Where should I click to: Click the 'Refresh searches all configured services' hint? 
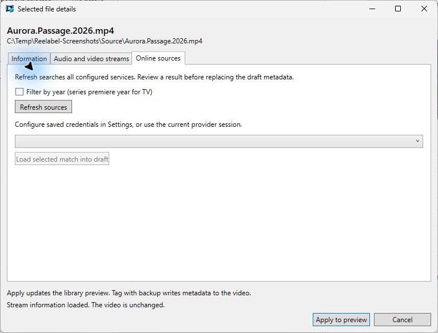[154, 77]
